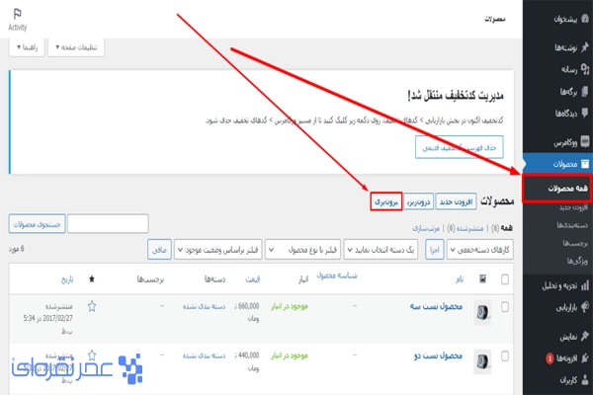
Task: Open تجزیه و تحلیل in sidebar
Action: (557, 285)
